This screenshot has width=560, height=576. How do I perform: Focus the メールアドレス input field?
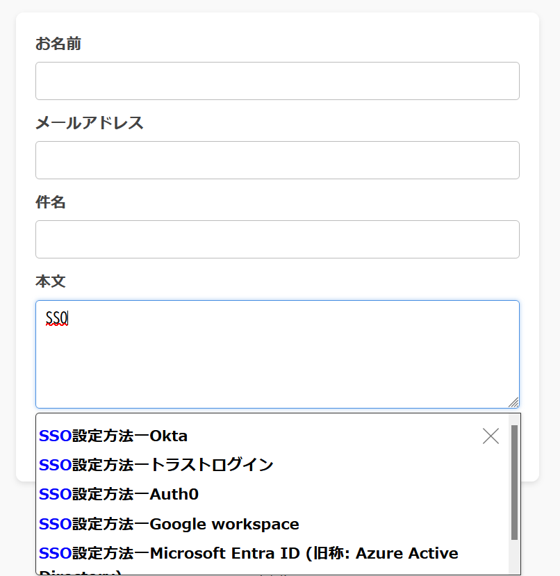(277, 160)
